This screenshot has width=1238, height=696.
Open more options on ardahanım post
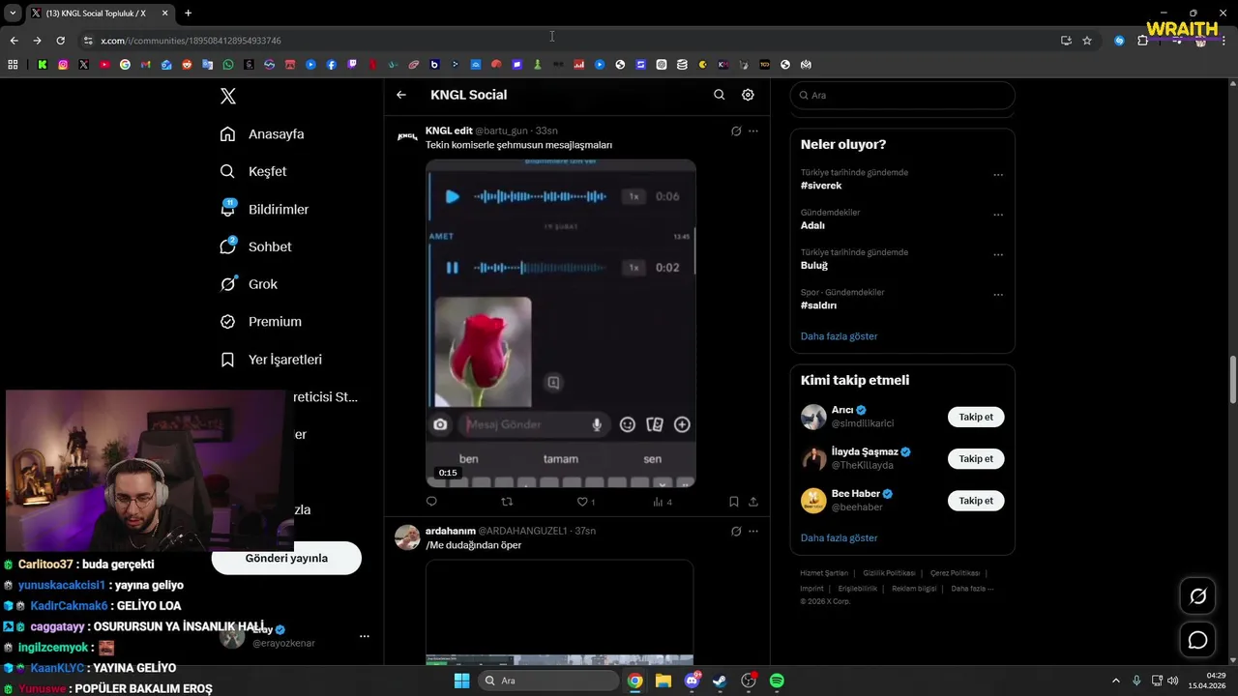coord(753,531)
